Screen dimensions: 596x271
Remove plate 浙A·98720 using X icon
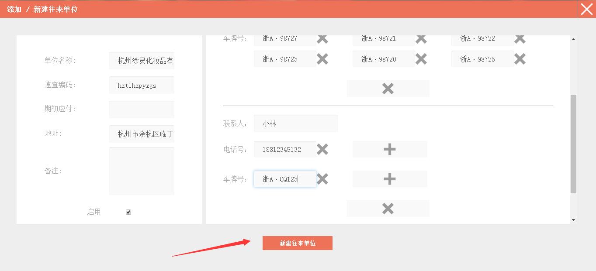[x=421, y=59]
